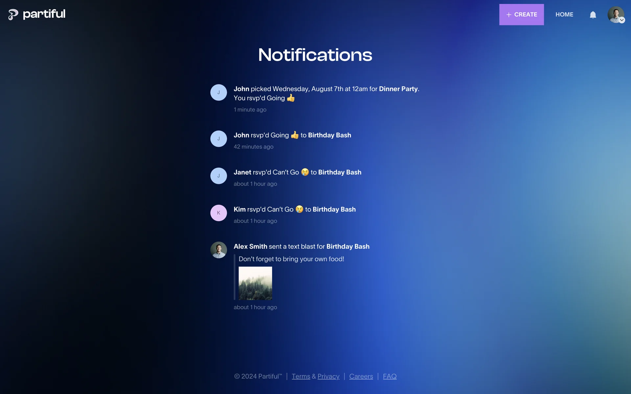Screen dimensions: 631x394
Task: Click the plus CREATE button
Action: click(521, 14)
